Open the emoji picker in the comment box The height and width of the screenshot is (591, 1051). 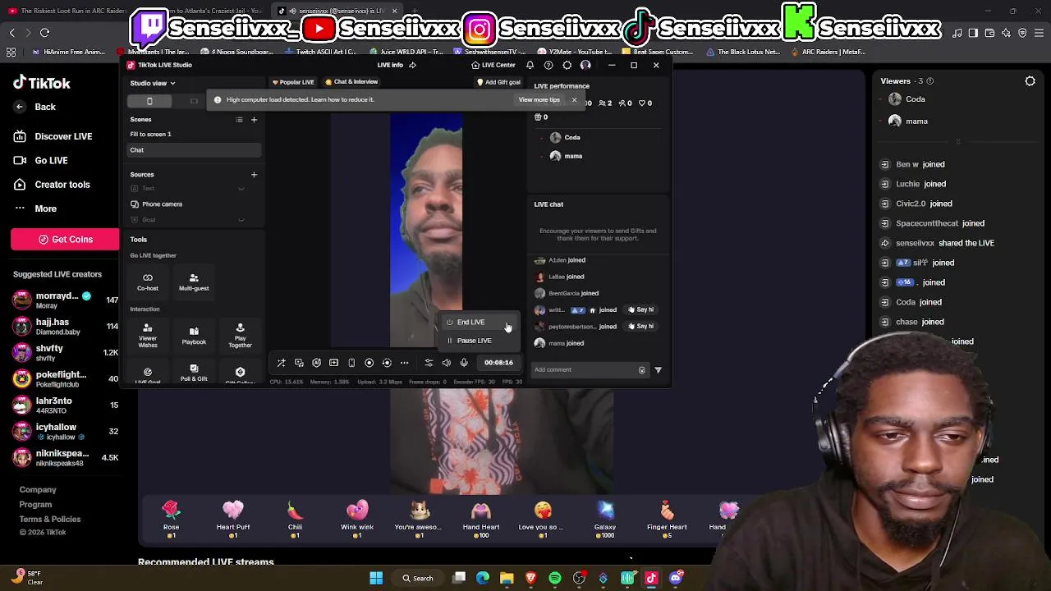(x=642, y=370)
